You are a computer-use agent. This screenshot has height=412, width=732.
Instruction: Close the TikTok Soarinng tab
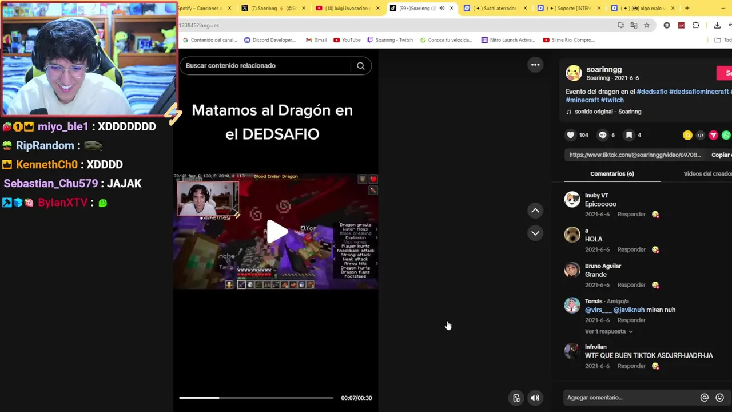[452, 8]
